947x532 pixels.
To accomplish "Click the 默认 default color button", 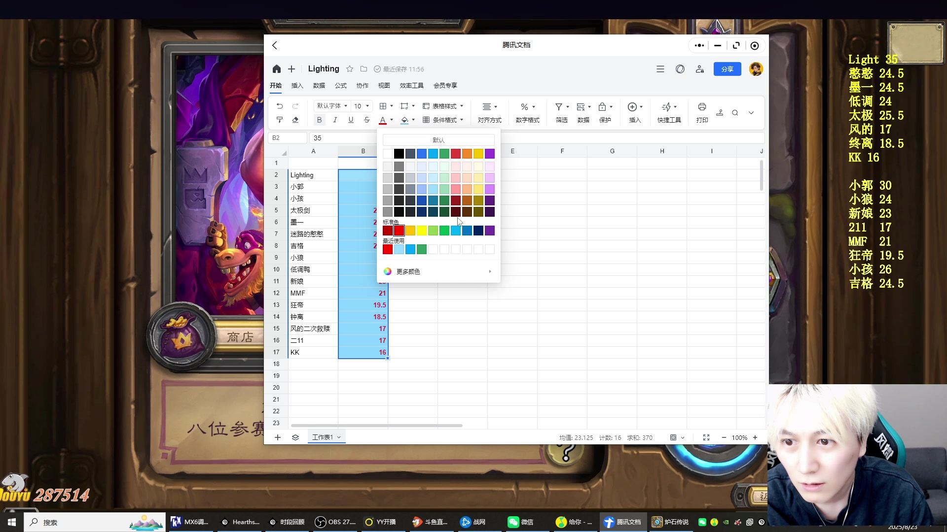I will pyautogui.click(x=438, y=140).
